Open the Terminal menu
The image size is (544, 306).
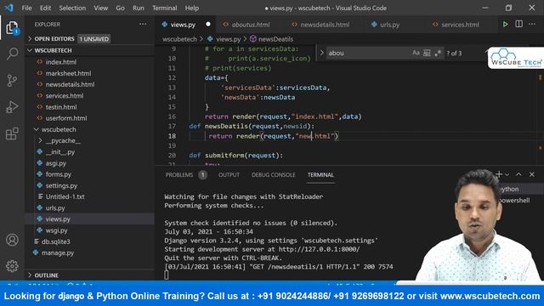(x=164, y=8)
